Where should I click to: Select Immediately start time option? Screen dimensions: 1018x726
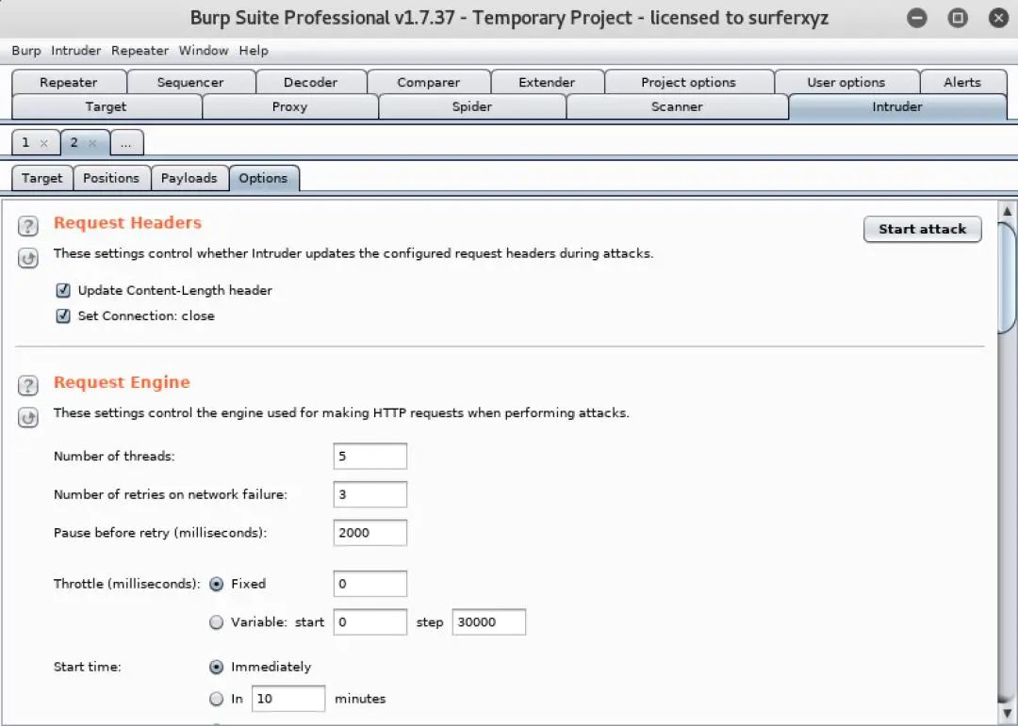216,667
